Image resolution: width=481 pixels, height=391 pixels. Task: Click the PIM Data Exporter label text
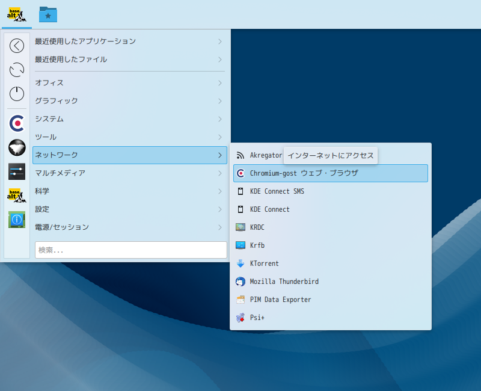coord(281,300)
